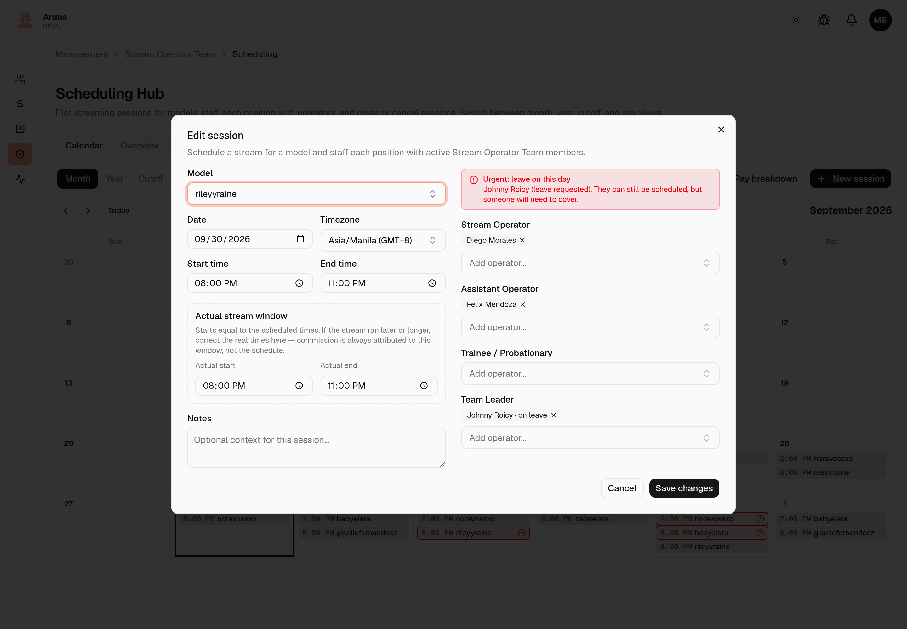Image resolution: width=907 pixels, height=629 pixels.
Task: Open the activity pulse sidebar icon
Action: 20,179
